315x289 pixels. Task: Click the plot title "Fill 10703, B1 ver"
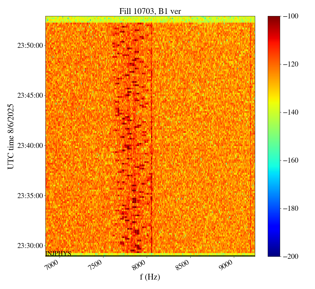[150, 11]
